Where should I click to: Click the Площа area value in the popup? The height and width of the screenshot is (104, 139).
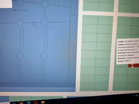[x=127, y=61]
